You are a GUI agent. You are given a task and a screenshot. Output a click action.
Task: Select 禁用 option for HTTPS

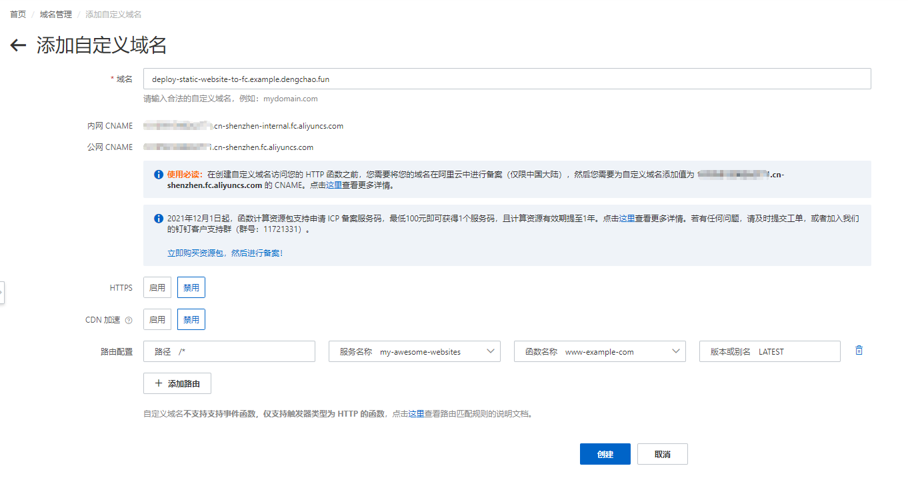(x=191, y=287)
